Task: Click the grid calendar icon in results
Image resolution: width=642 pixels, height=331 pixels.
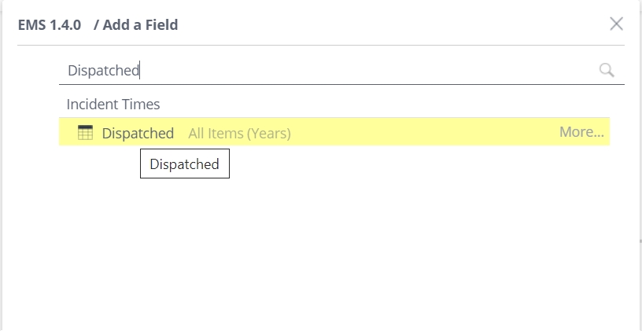Action: click(x=85, y=133)
